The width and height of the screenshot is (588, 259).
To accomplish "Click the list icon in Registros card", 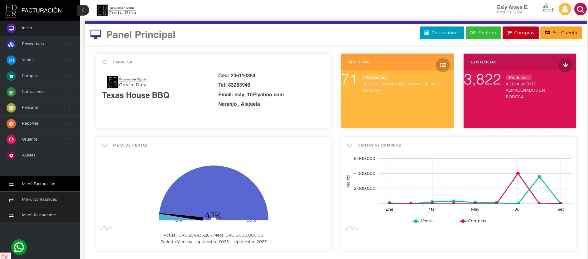I will [x=443, y=65].
